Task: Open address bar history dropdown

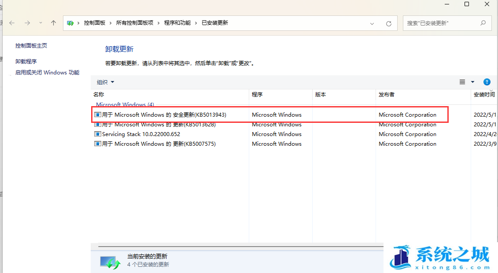Action: tap(372, 23)
